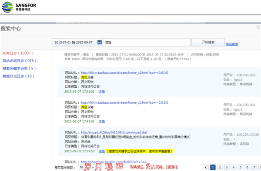Click group name /grp2 in first result
Viewport: 261px width, 171px height.
[x=238, y=80]
